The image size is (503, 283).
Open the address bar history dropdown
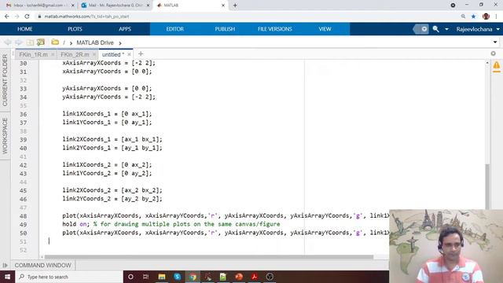click(495, 42)
